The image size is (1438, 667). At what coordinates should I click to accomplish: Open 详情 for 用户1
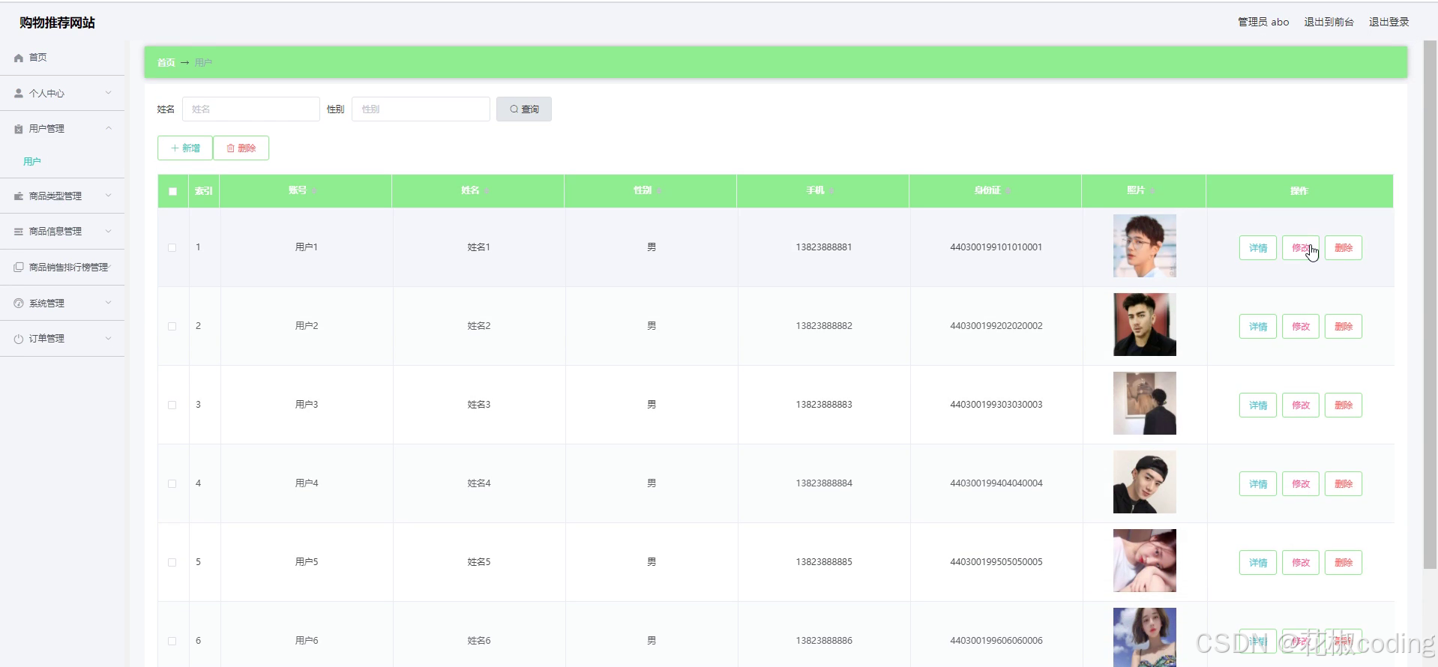coord(1258,248)
